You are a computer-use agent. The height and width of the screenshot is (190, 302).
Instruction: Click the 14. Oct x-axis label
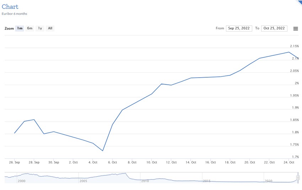191,162
